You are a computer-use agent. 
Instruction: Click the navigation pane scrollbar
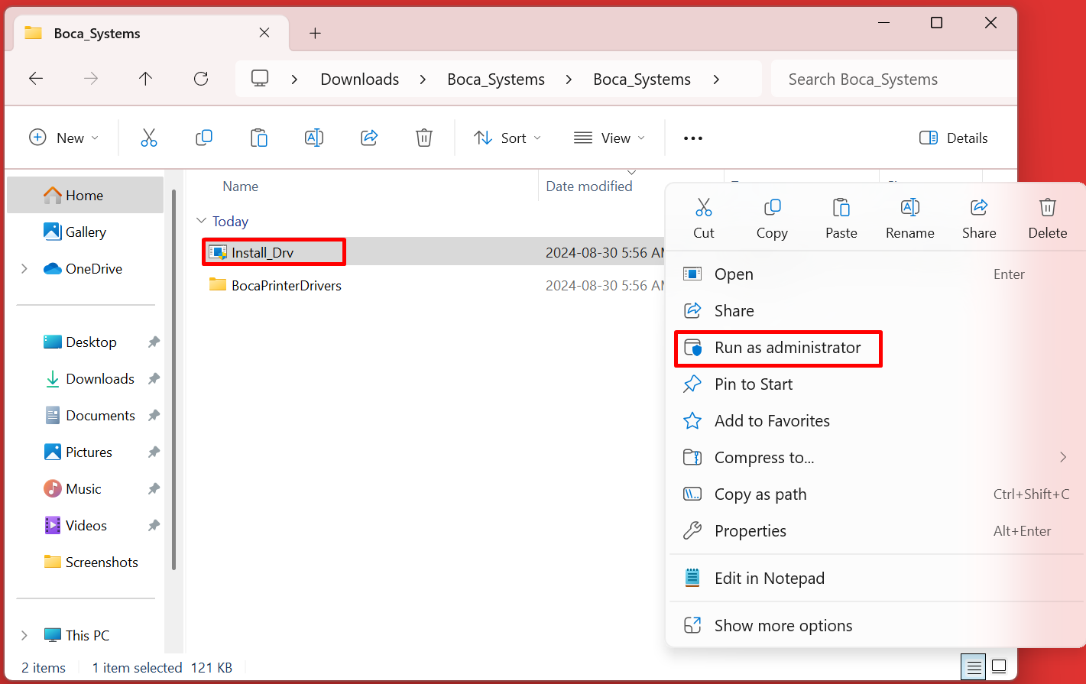point(173,380)
